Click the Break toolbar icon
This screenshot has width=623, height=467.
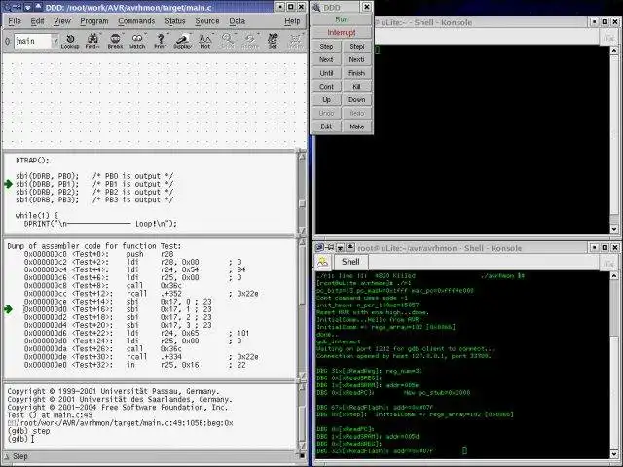tap(115, 41)
